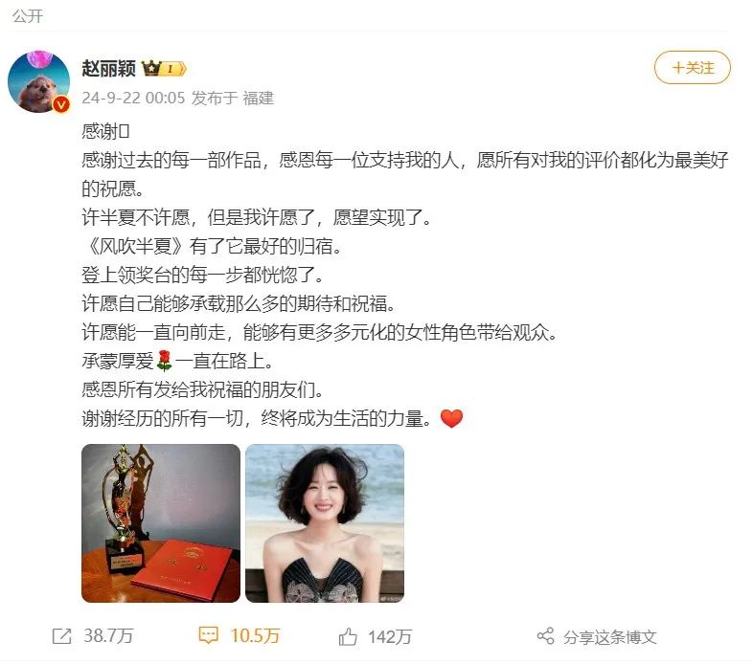Click the gold crown VIP badge
This screenshot has width=753, height=664.
click(x=164, y=69)
